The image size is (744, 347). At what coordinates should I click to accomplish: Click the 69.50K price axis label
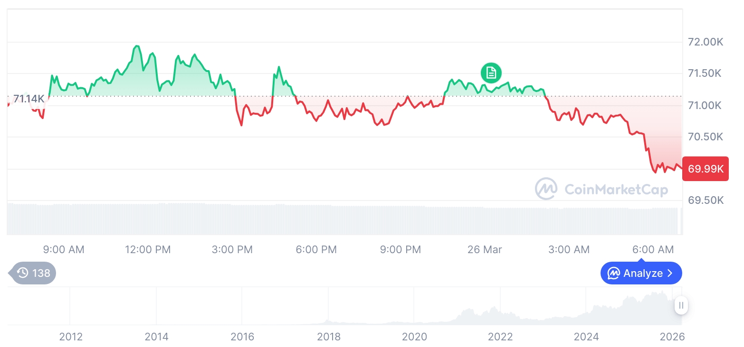[706, 200]
